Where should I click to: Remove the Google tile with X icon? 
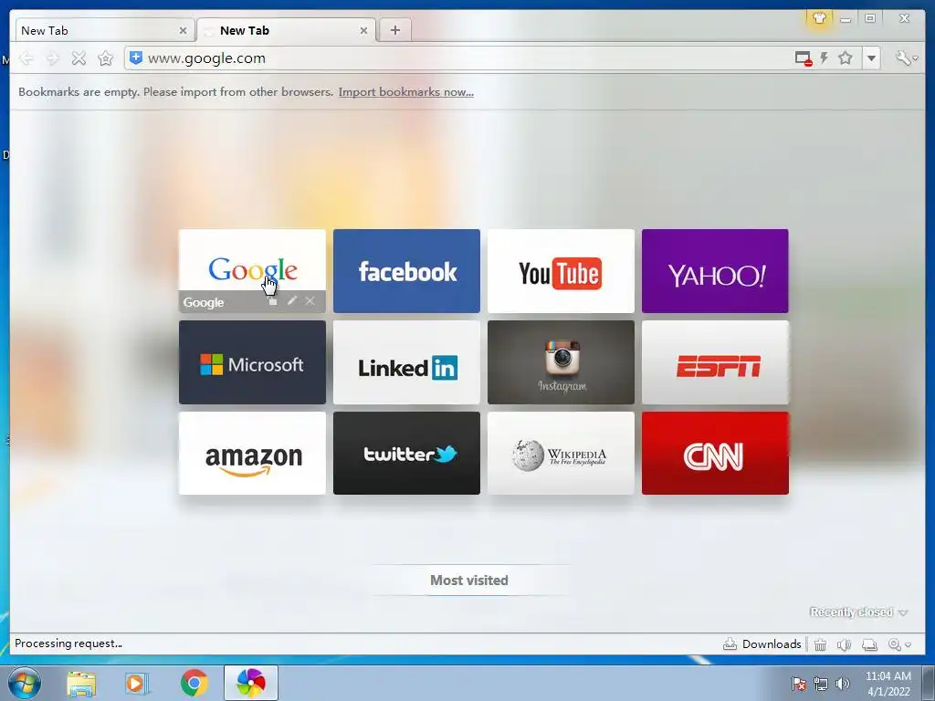click(x=310, y=300)
